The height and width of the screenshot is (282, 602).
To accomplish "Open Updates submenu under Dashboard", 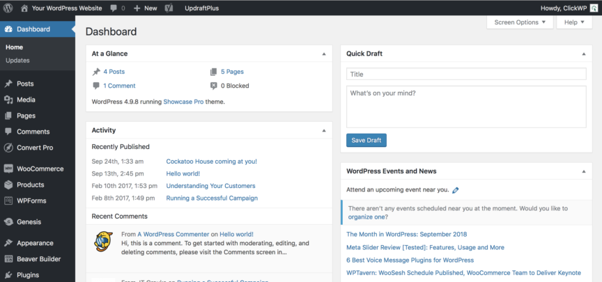I will pos(17,61).
